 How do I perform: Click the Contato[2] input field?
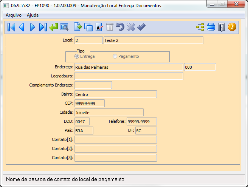click(x=116, y=148)
